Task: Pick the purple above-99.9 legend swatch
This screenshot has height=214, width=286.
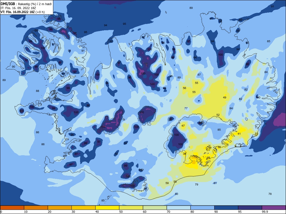Action: coord(274,208)
